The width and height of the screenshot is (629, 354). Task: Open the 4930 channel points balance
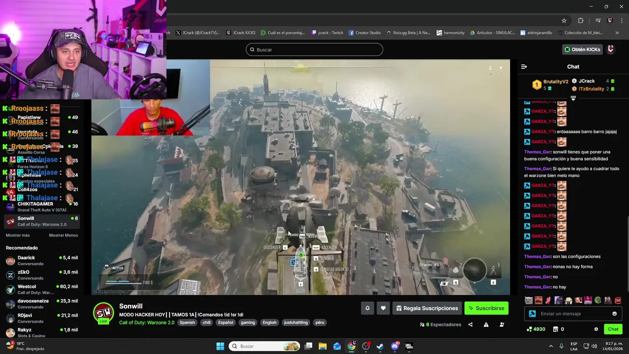click(x=536, y=329)
